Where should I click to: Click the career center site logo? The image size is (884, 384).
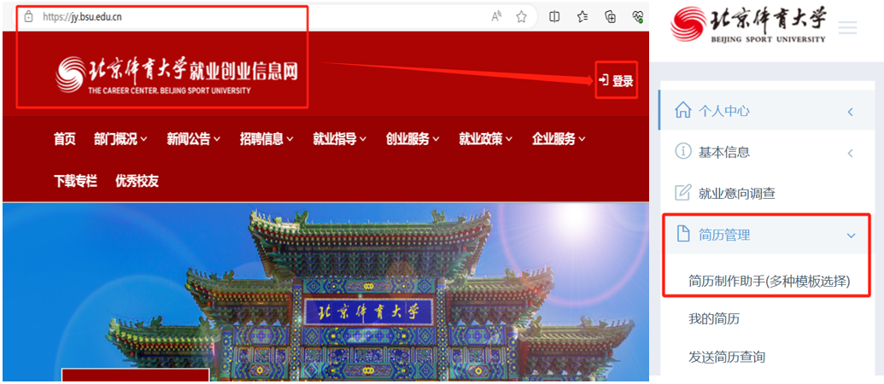coord(177,74)
